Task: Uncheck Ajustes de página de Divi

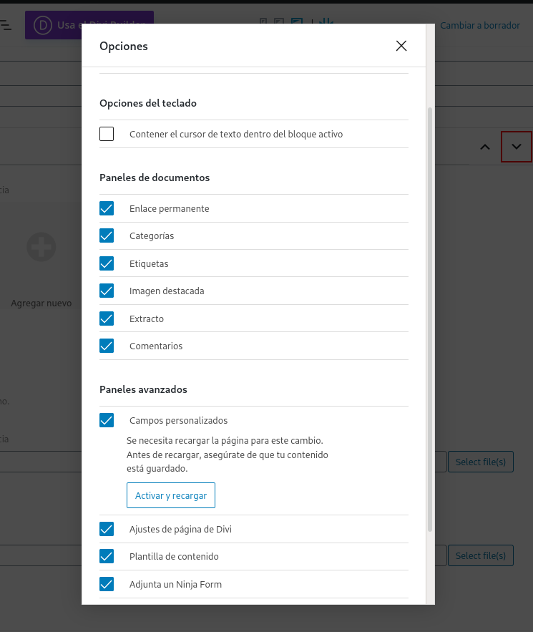Action: (x=107, y=529)
